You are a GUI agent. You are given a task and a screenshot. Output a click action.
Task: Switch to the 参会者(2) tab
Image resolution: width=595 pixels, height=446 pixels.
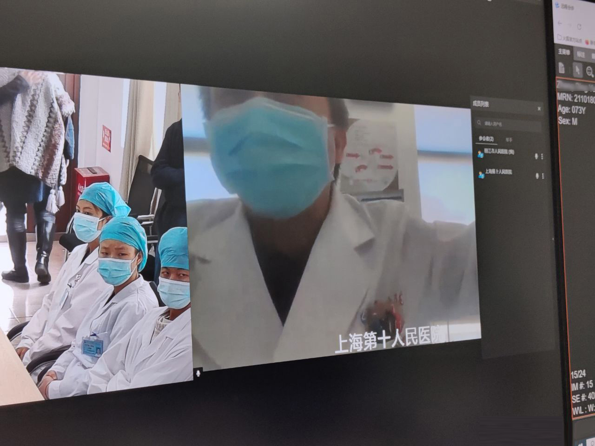pos(486,139)
